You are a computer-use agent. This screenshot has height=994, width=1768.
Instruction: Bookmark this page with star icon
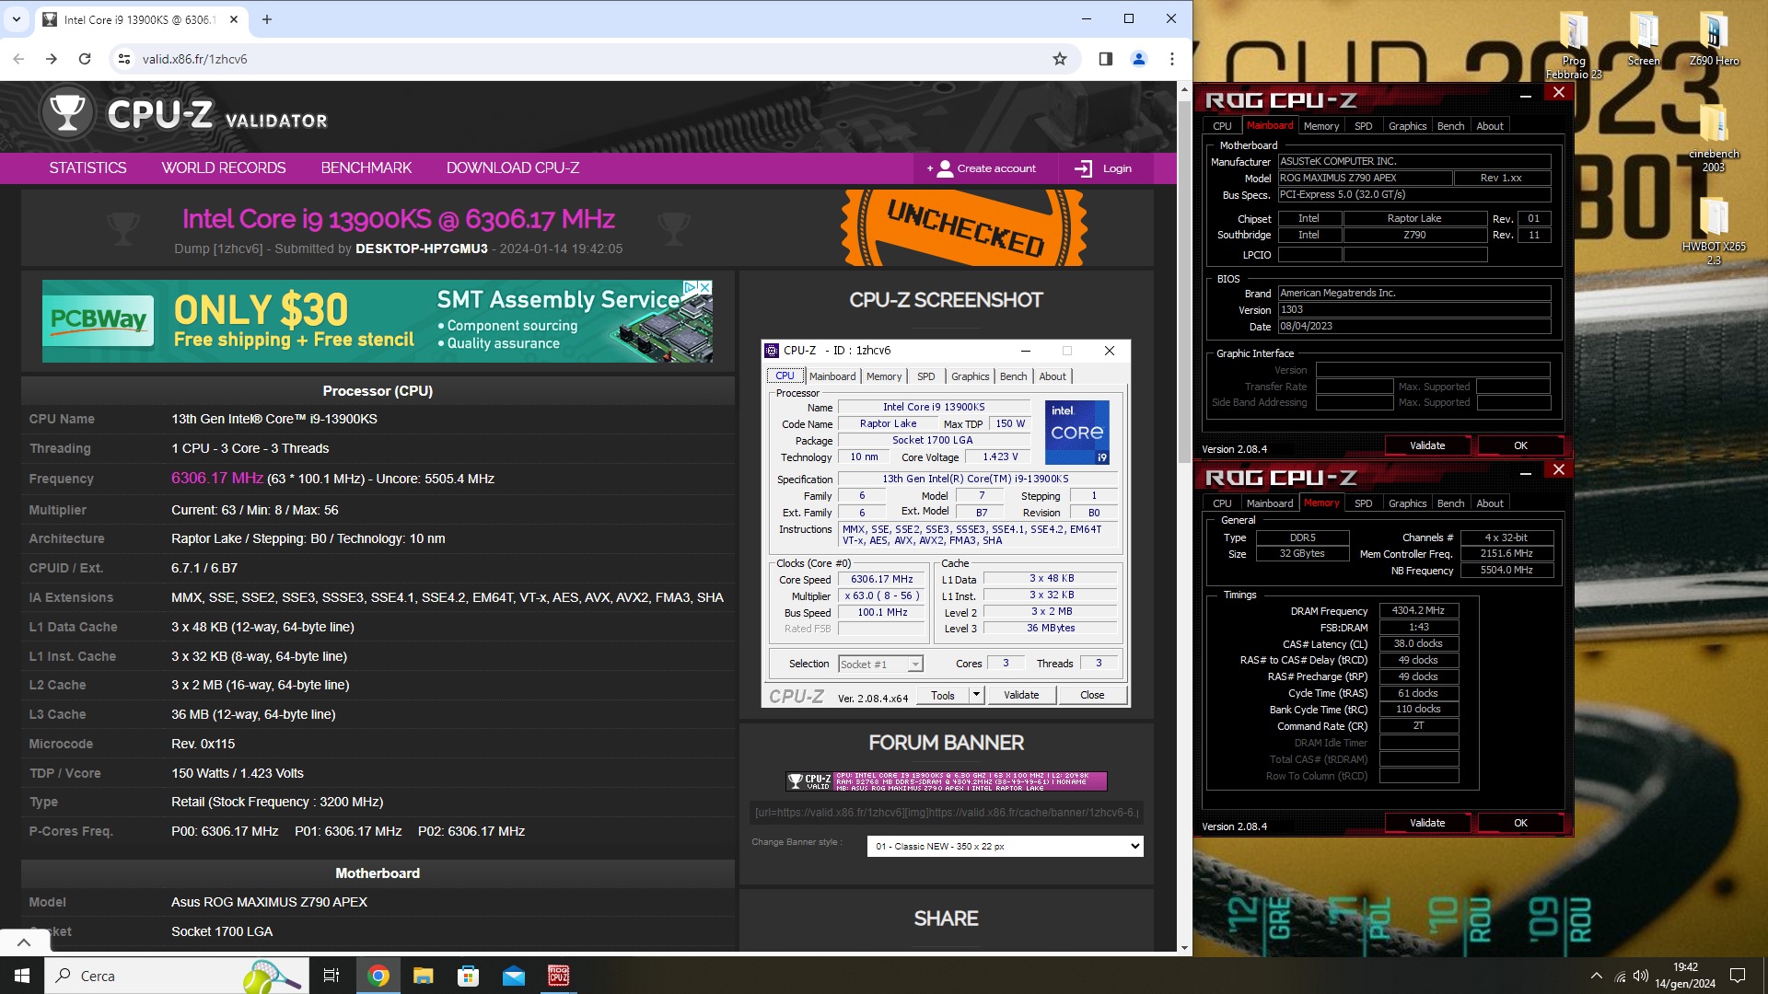1060,59
